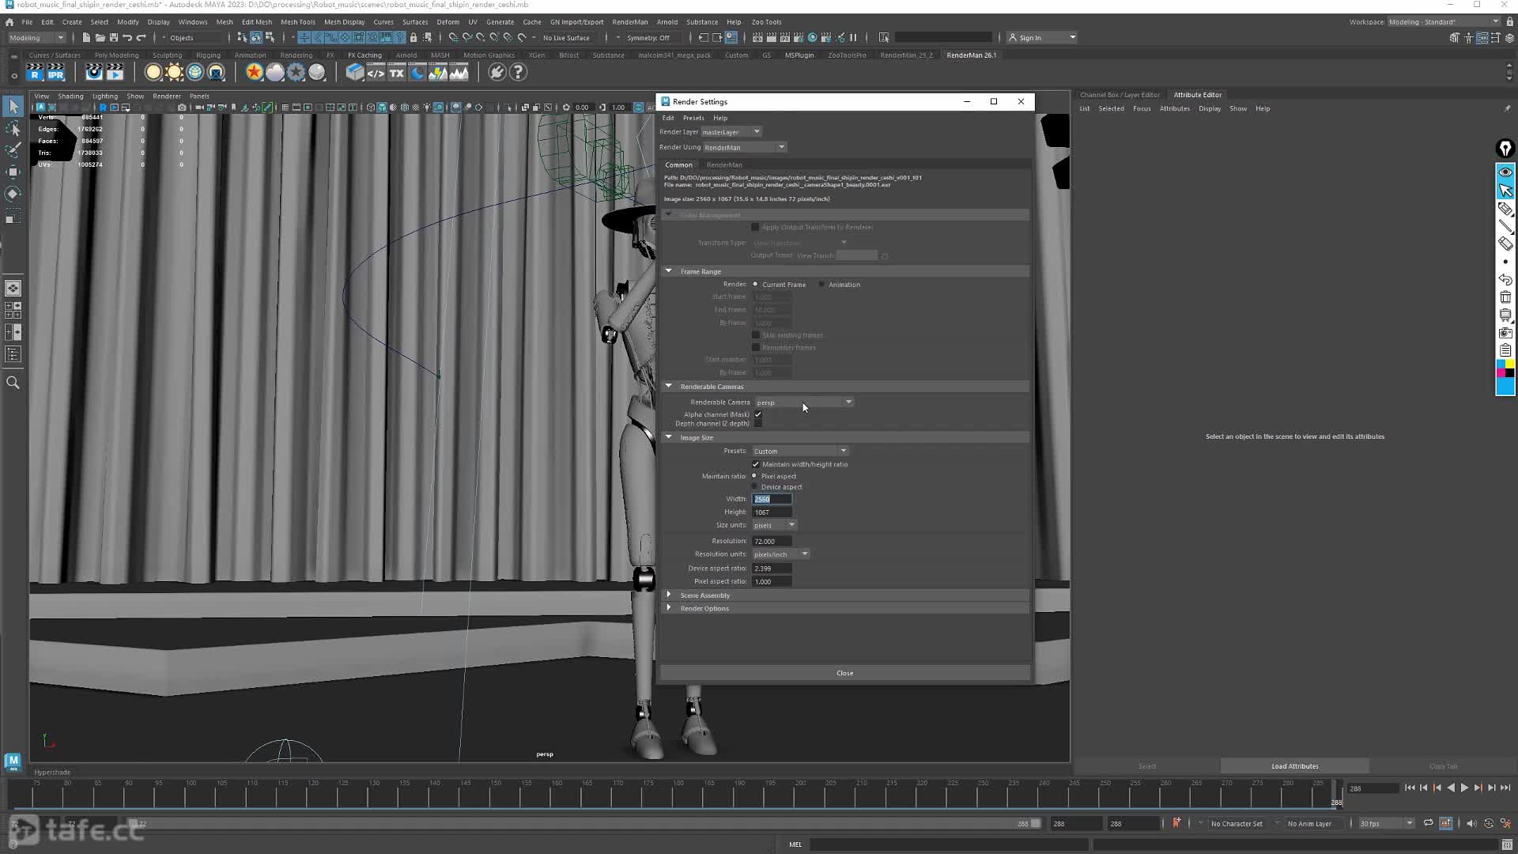The height and width of the screenshot is (854, 1518).
Task: Click the cloud volume shelf icon
Action: pos(275,73)
